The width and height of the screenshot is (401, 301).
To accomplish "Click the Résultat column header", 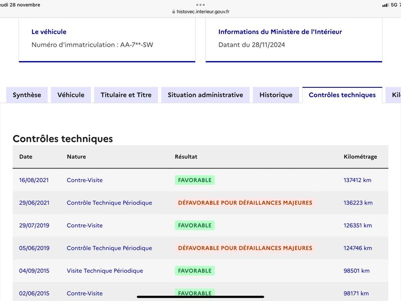I will 186,157.
